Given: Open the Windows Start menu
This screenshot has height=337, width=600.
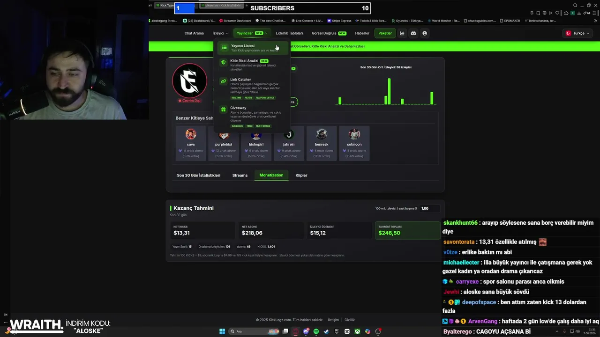Looking at the screenshot, I should 222,331.
